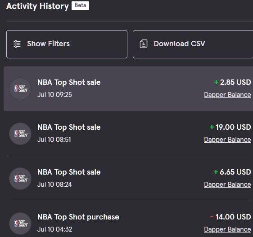Open Dapper Balance link for Jul 10 04:32
The image size is (253, 237).
tap(227, 229)
